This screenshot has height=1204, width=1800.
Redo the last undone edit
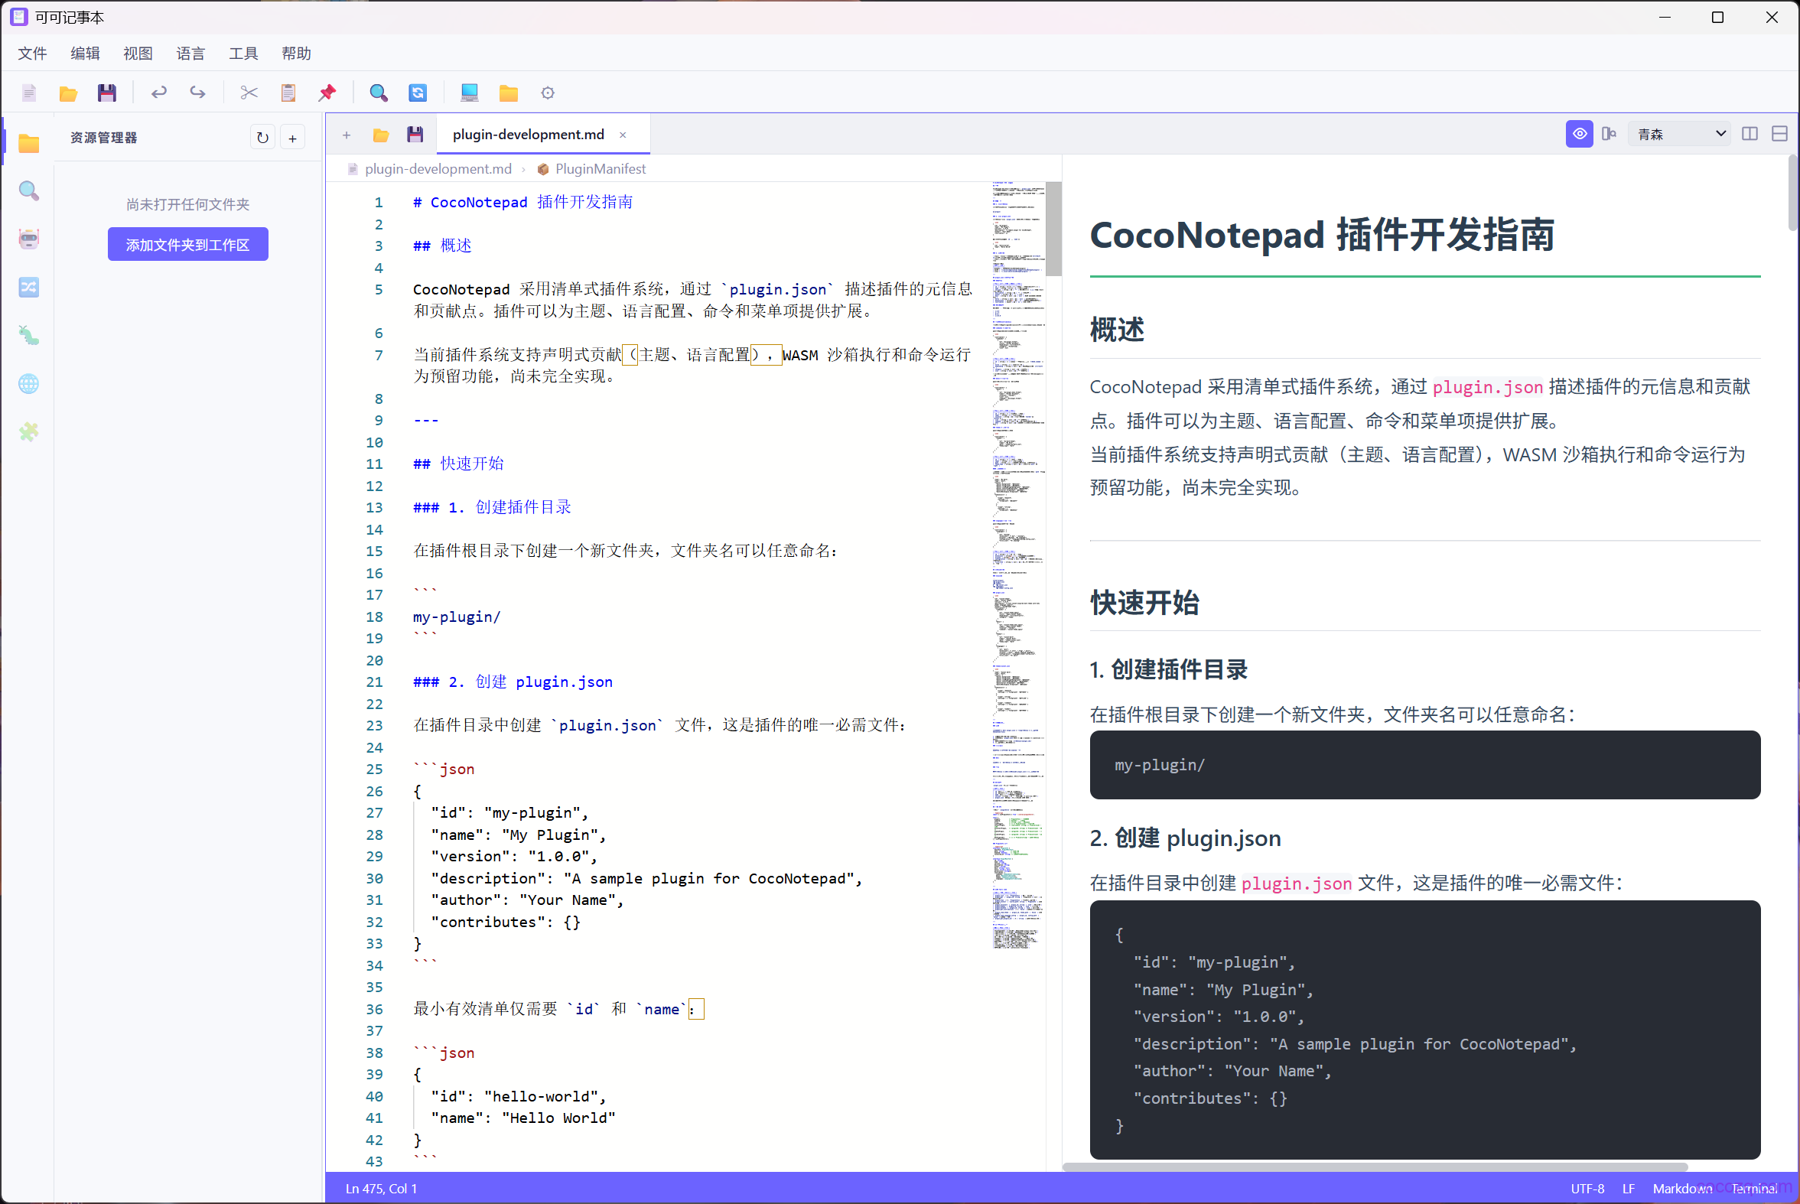[x=197, y=93]
